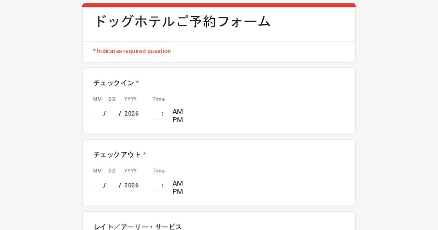The image size is (438, 230).
Task: Click the チェックイン question label
Action: (114, 83)
